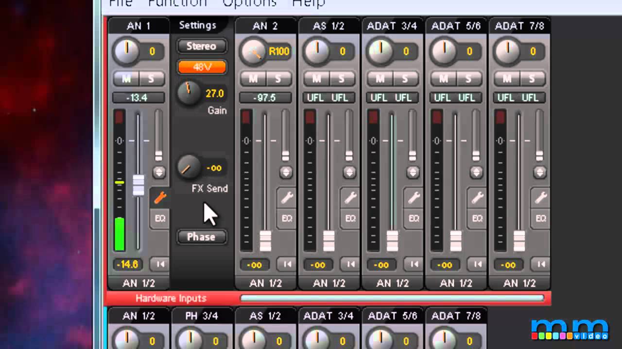Click the AS 1/2 channel width arrow
The height and width of the screenshot is (349, 622).
[x=350, y=264]
